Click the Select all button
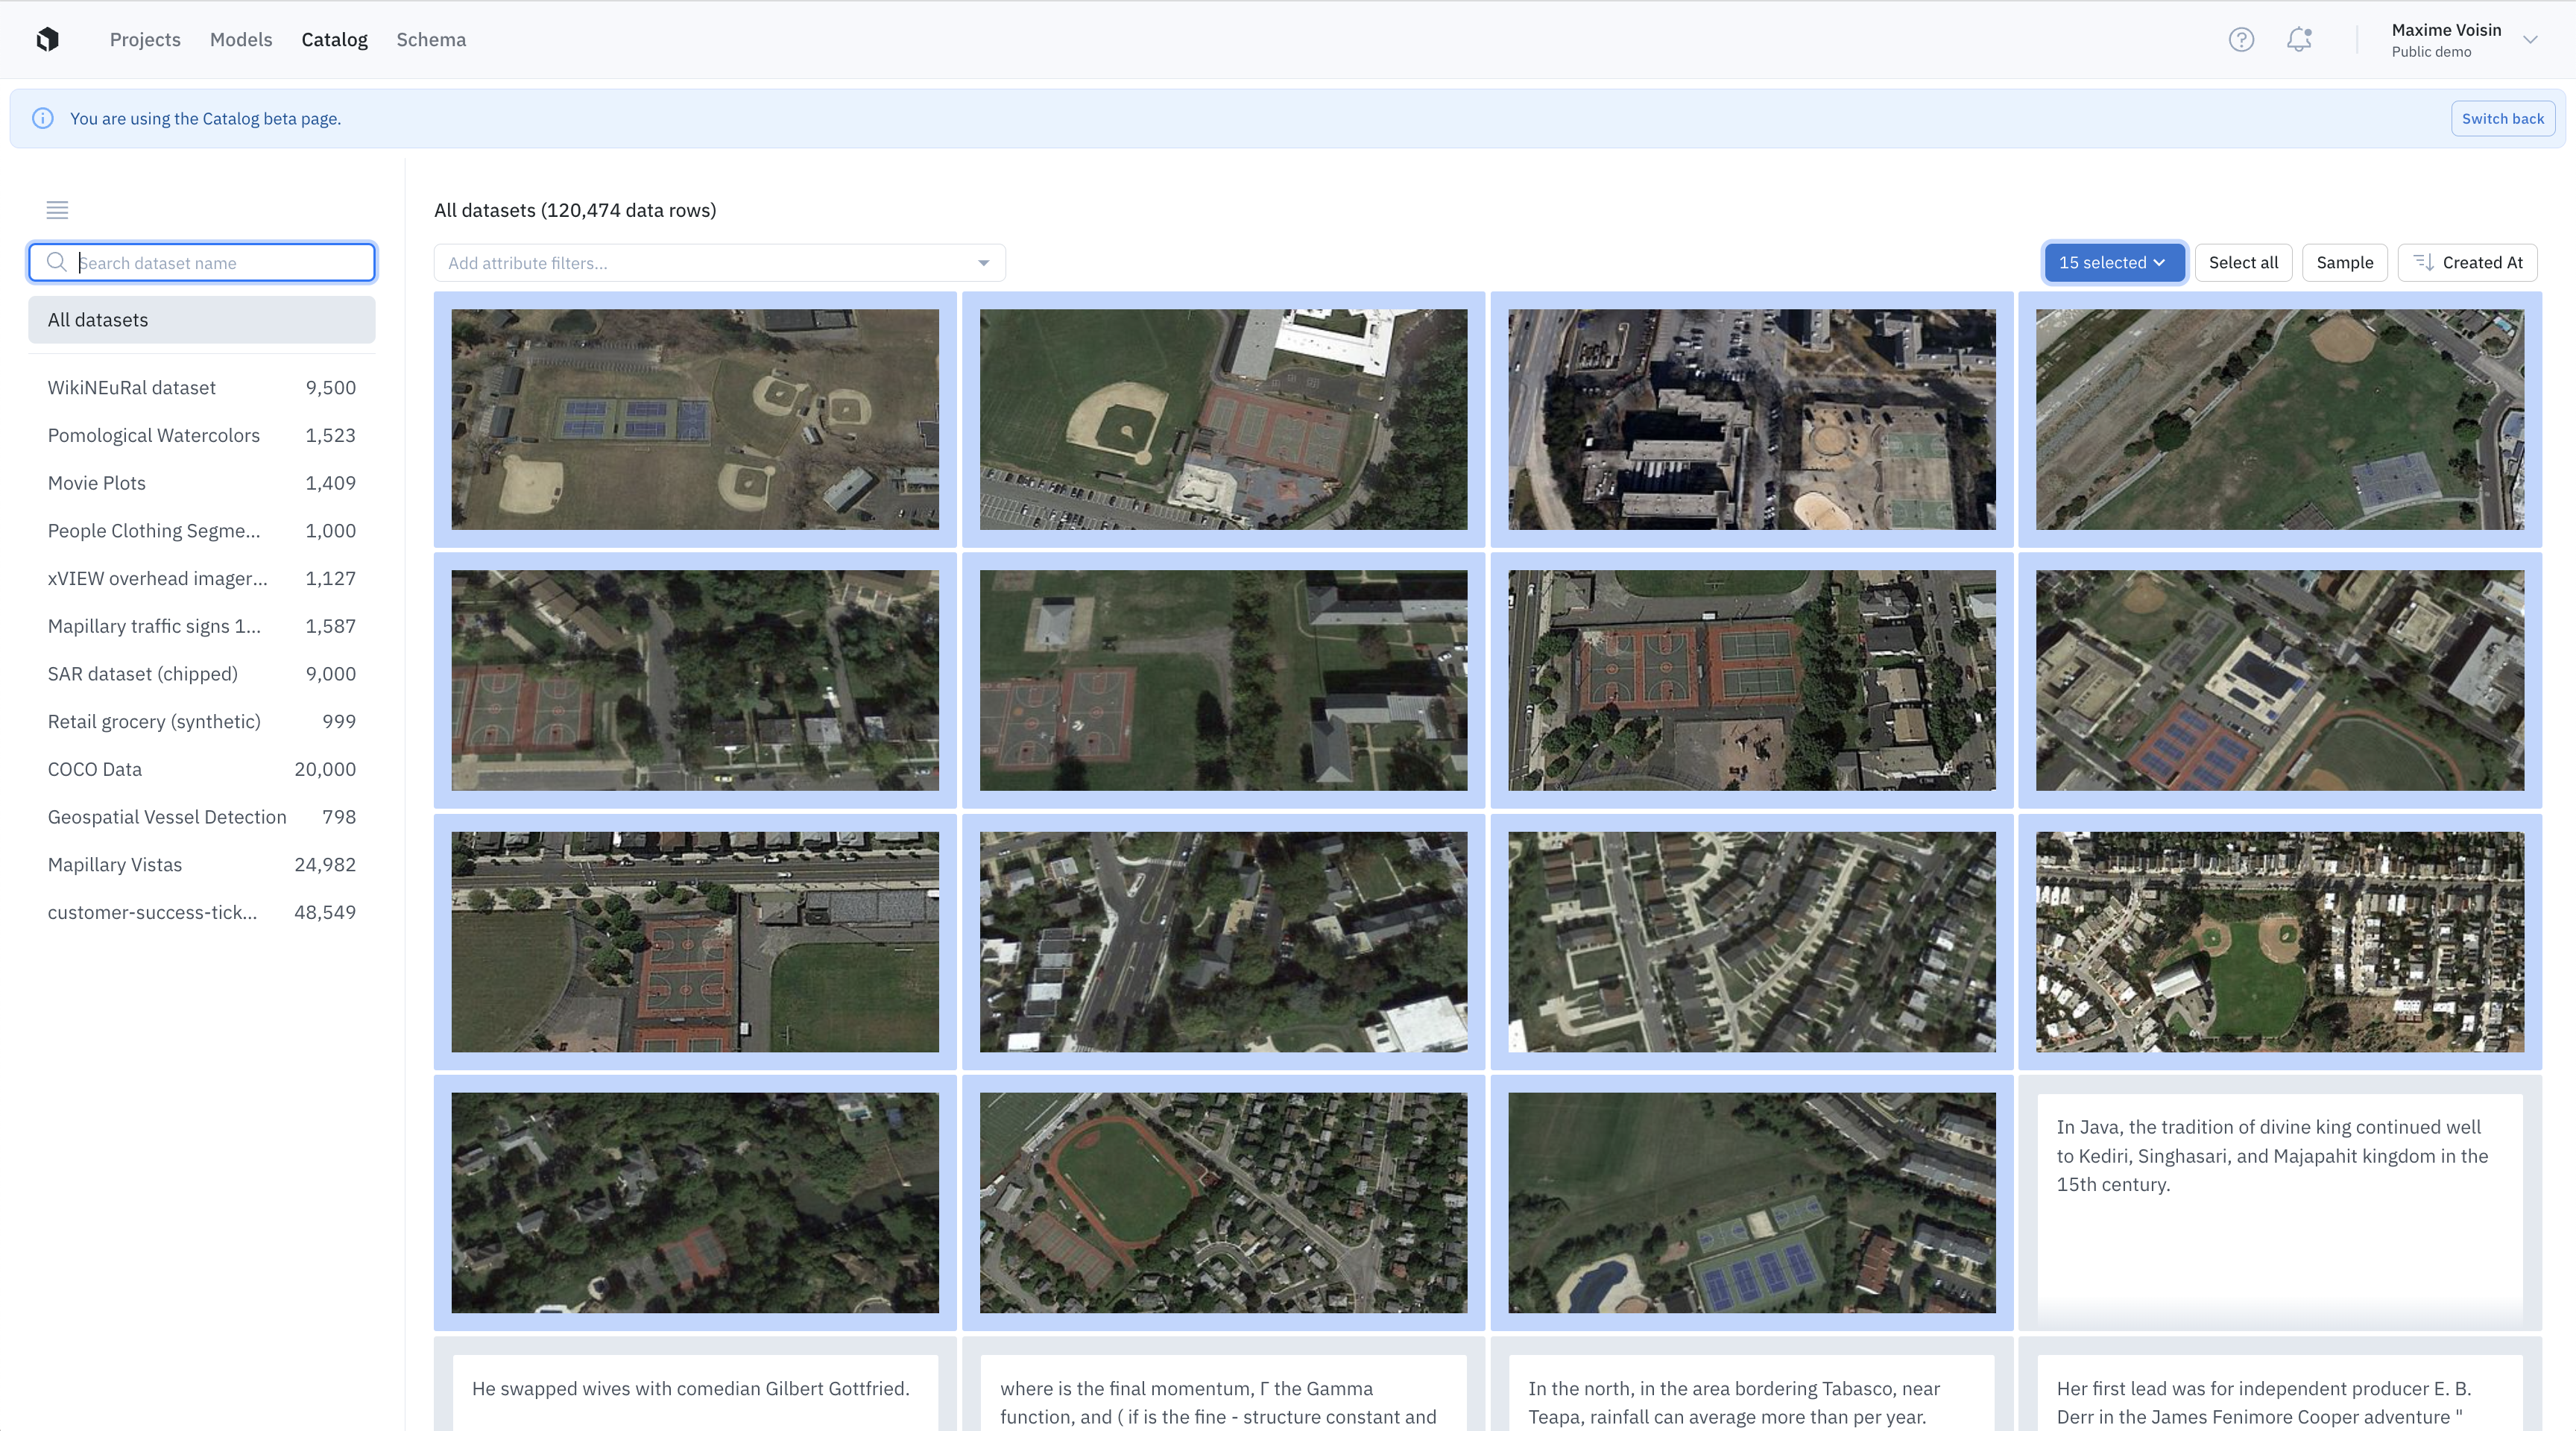This screenshot has width=2576, height=1431. click(x=2243, y=262)
